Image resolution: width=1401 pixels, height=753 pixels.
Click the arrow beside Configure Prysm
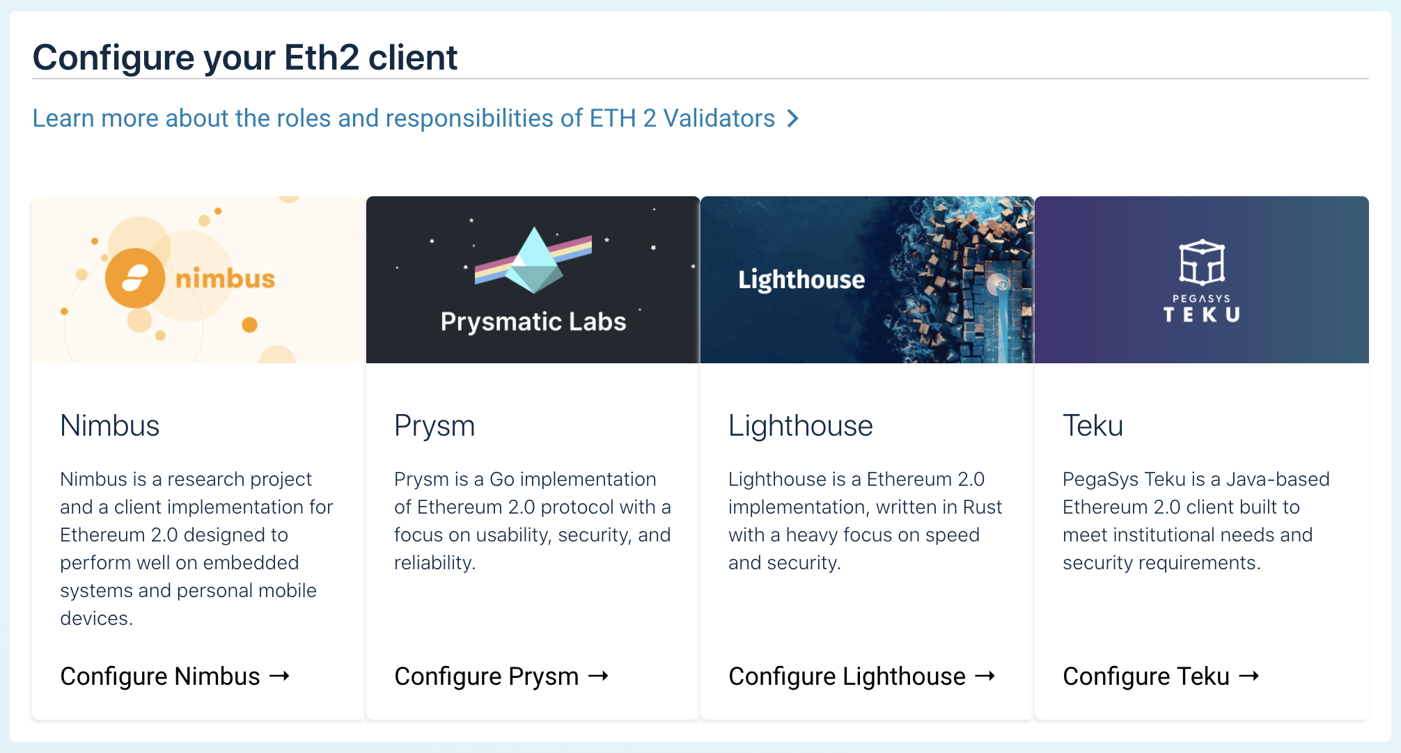[600, 676]
